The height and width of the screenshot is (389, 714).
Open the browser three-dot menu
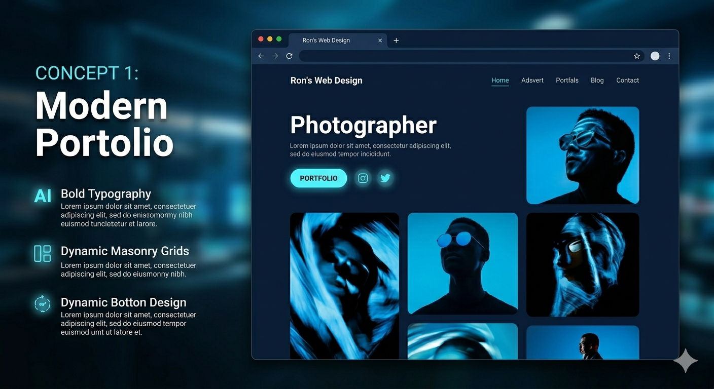(669, 56)
